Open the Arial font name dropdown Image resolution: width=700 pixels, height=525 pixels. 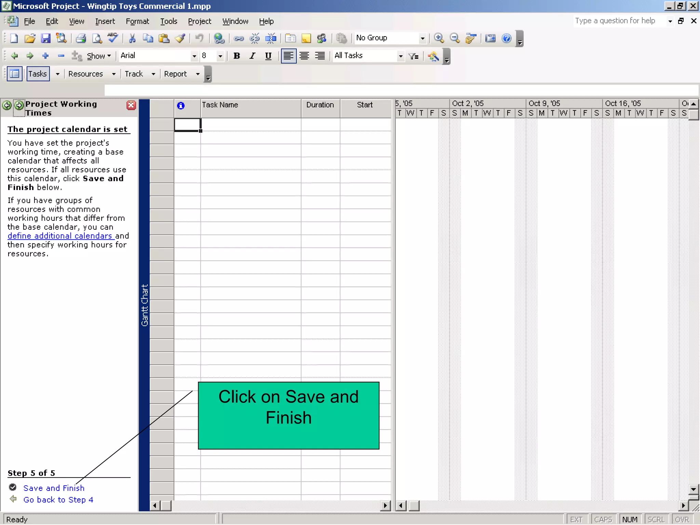click(194, 56)
